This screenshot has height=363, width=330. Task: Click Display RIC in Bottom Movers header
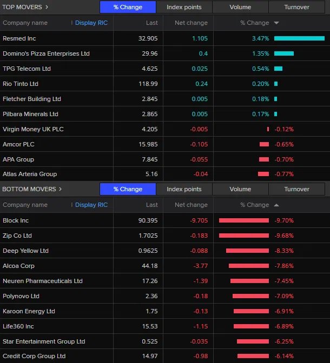tap(91, 205)
